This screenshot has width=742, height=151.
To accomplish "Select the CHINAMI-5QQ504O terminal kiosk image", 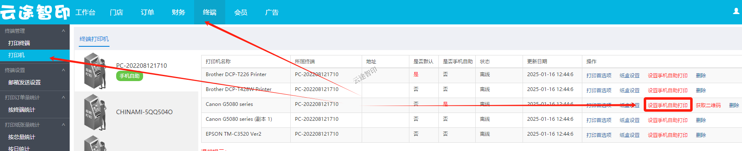I will click(x=95, y=112).
